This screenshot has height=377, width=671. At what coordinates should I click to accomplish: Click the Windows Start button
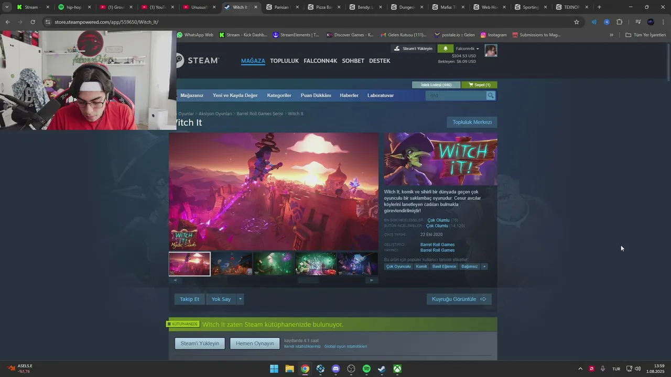274,369
